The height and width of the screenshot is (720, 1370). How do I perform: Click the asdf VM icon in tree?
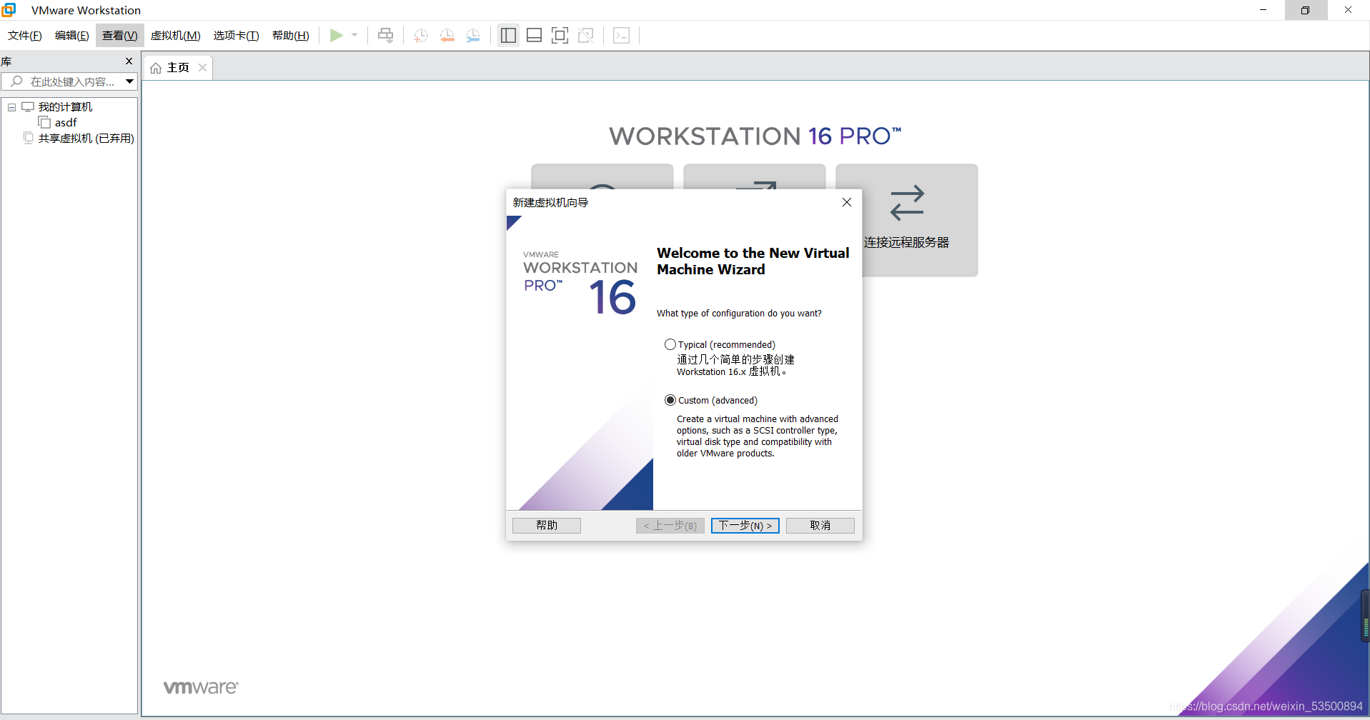(x=44, y=123)
